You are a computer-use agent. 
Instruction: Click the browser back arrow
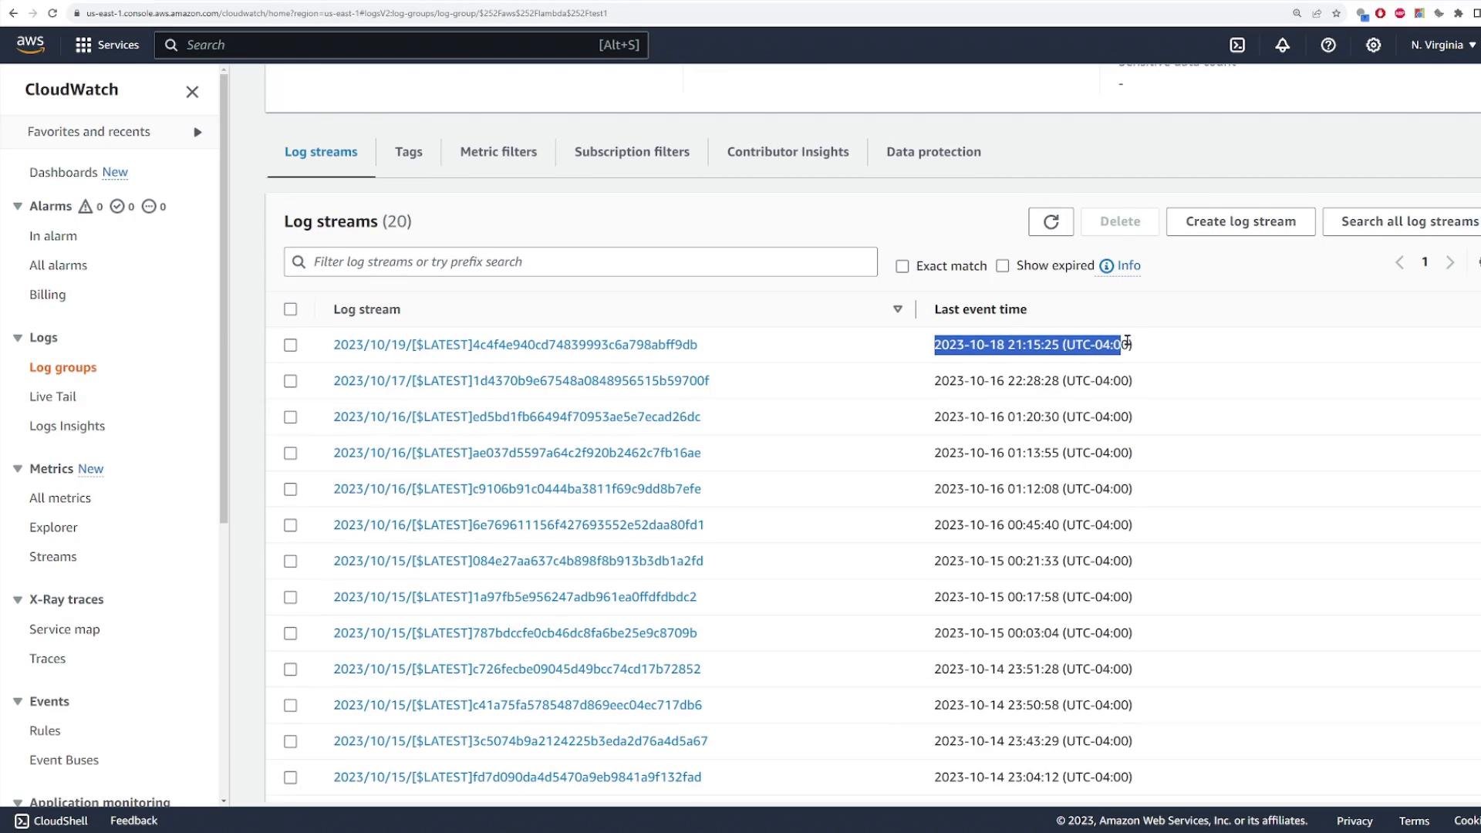(x=13, y=13)
